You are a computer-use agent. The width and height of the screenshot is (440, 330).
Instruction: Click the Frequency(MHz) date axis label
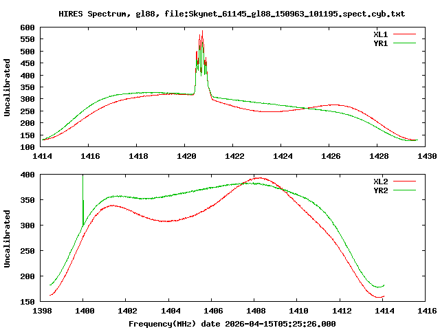pos(232,324)
